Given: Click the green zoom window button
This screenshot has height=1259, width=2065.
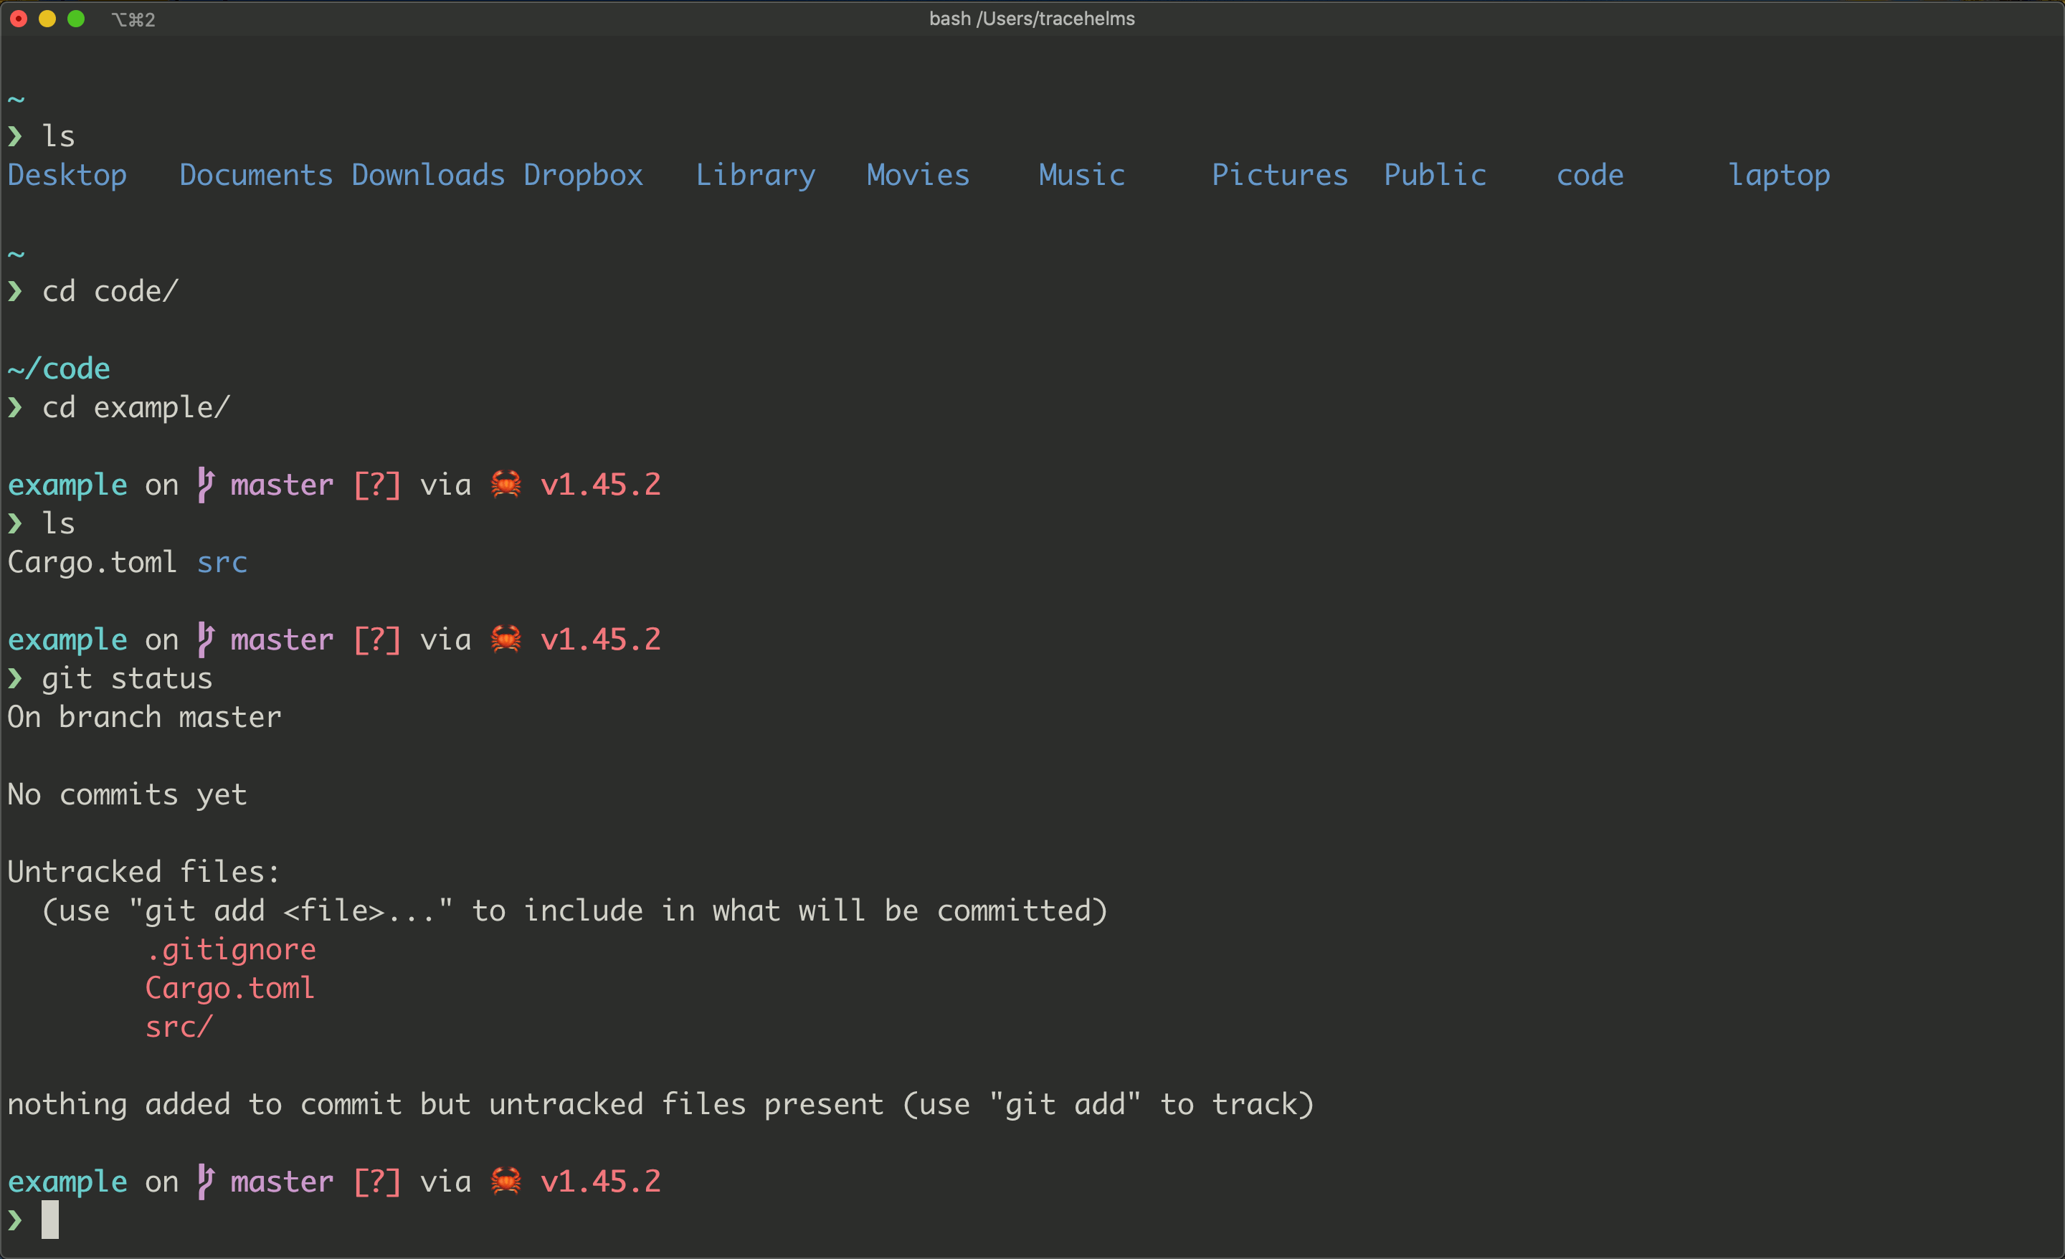Looking at the screenshot, I should (x=75, y=19).
